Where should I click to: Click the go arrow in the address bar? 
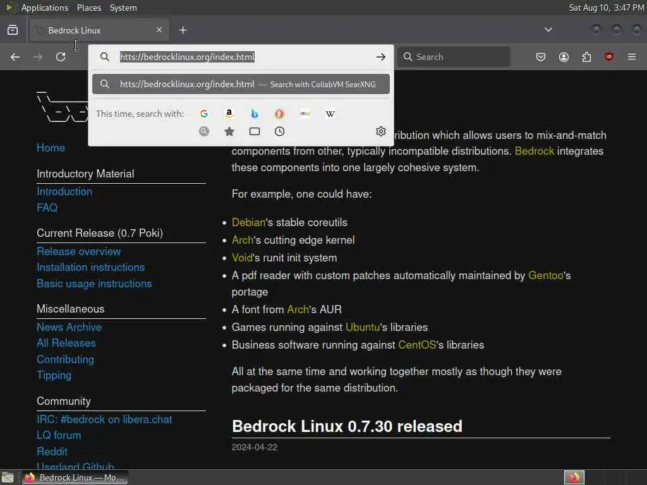click(x=381, y=57)
